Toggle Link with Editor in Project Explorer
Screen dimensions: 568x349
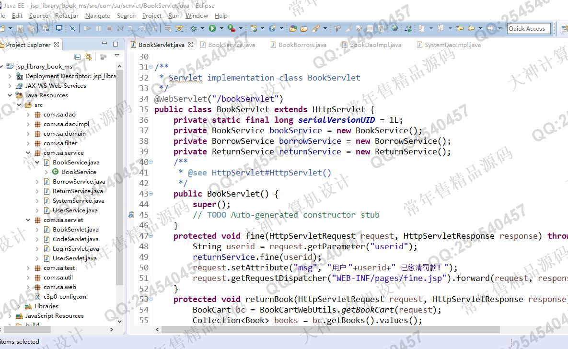88,57
